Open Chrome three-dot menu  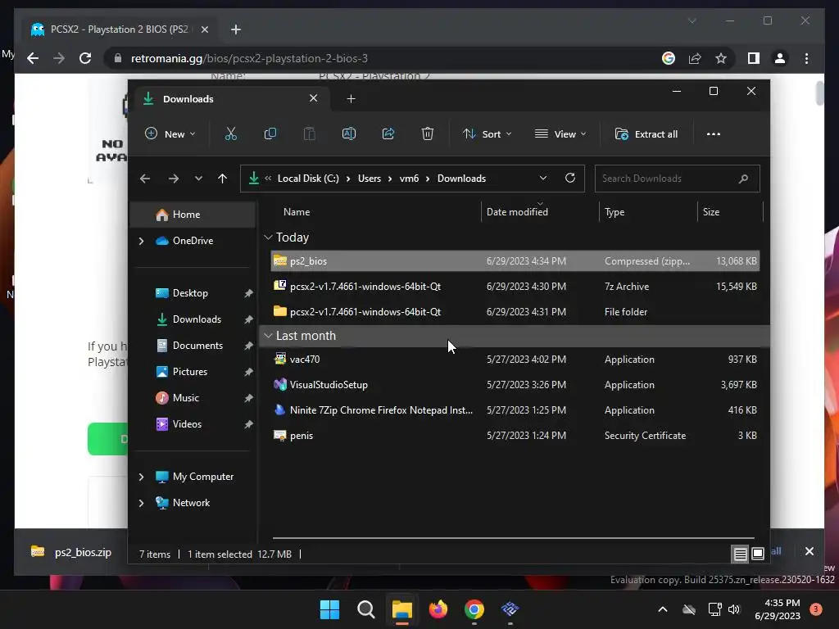point(806,58)
